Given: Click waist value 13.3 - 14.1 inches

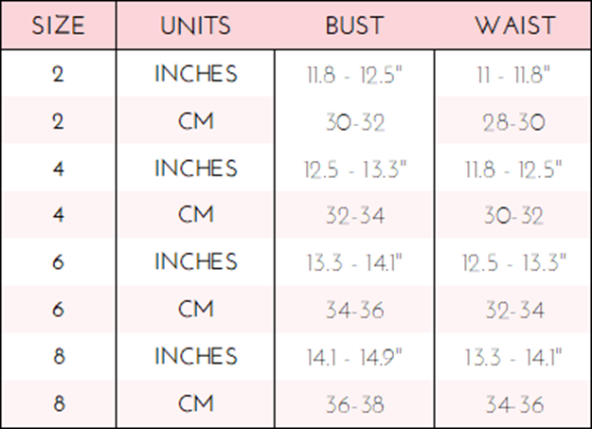Looking at the screenshot, I should tap(513, 357).
